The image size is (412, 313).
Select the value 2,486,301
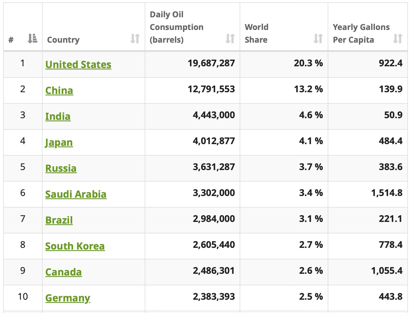(214, 271)
